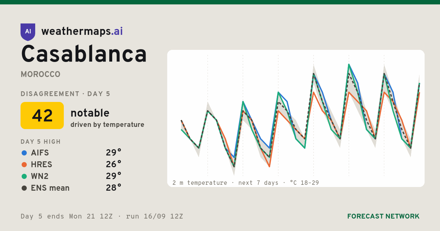Select the Casablanca city heading
440x231 pixels.
pyautogui.click(x=84, y=54)
